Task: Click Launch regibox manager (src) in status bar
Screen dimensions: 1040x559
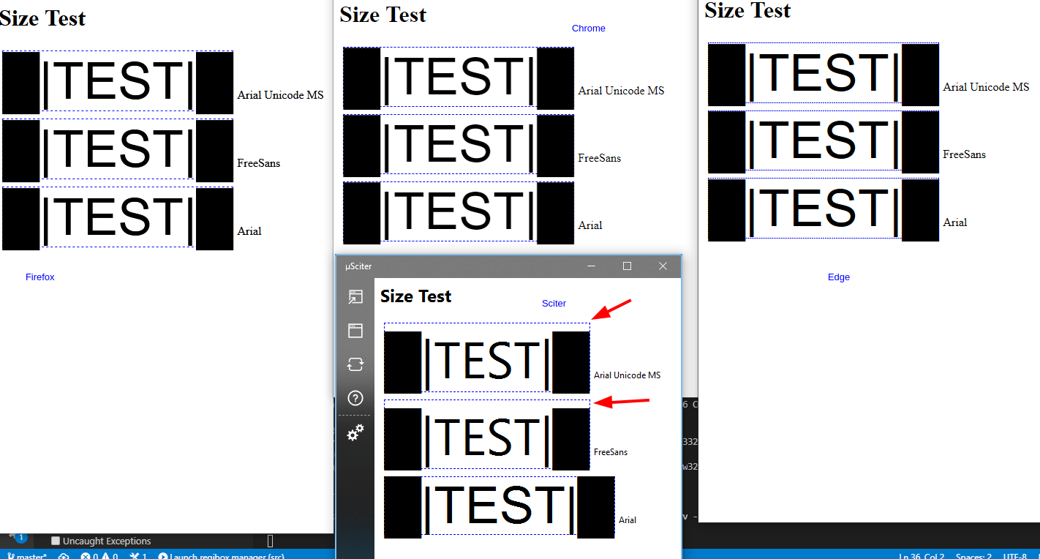Action: (x=221, y=555)
